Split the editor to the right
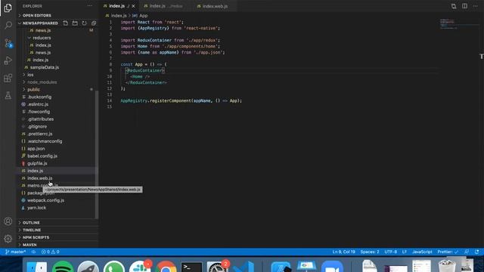This screenshot has width=484, height=272. coord(464,6)
